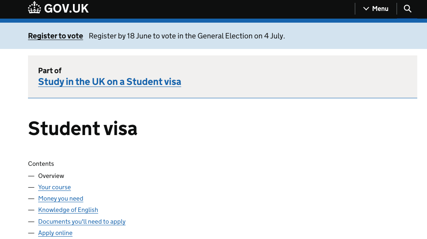Click the GOV.UK crown logo icon
This screenshot has width=427, height=239.
(x=34, y=8)
